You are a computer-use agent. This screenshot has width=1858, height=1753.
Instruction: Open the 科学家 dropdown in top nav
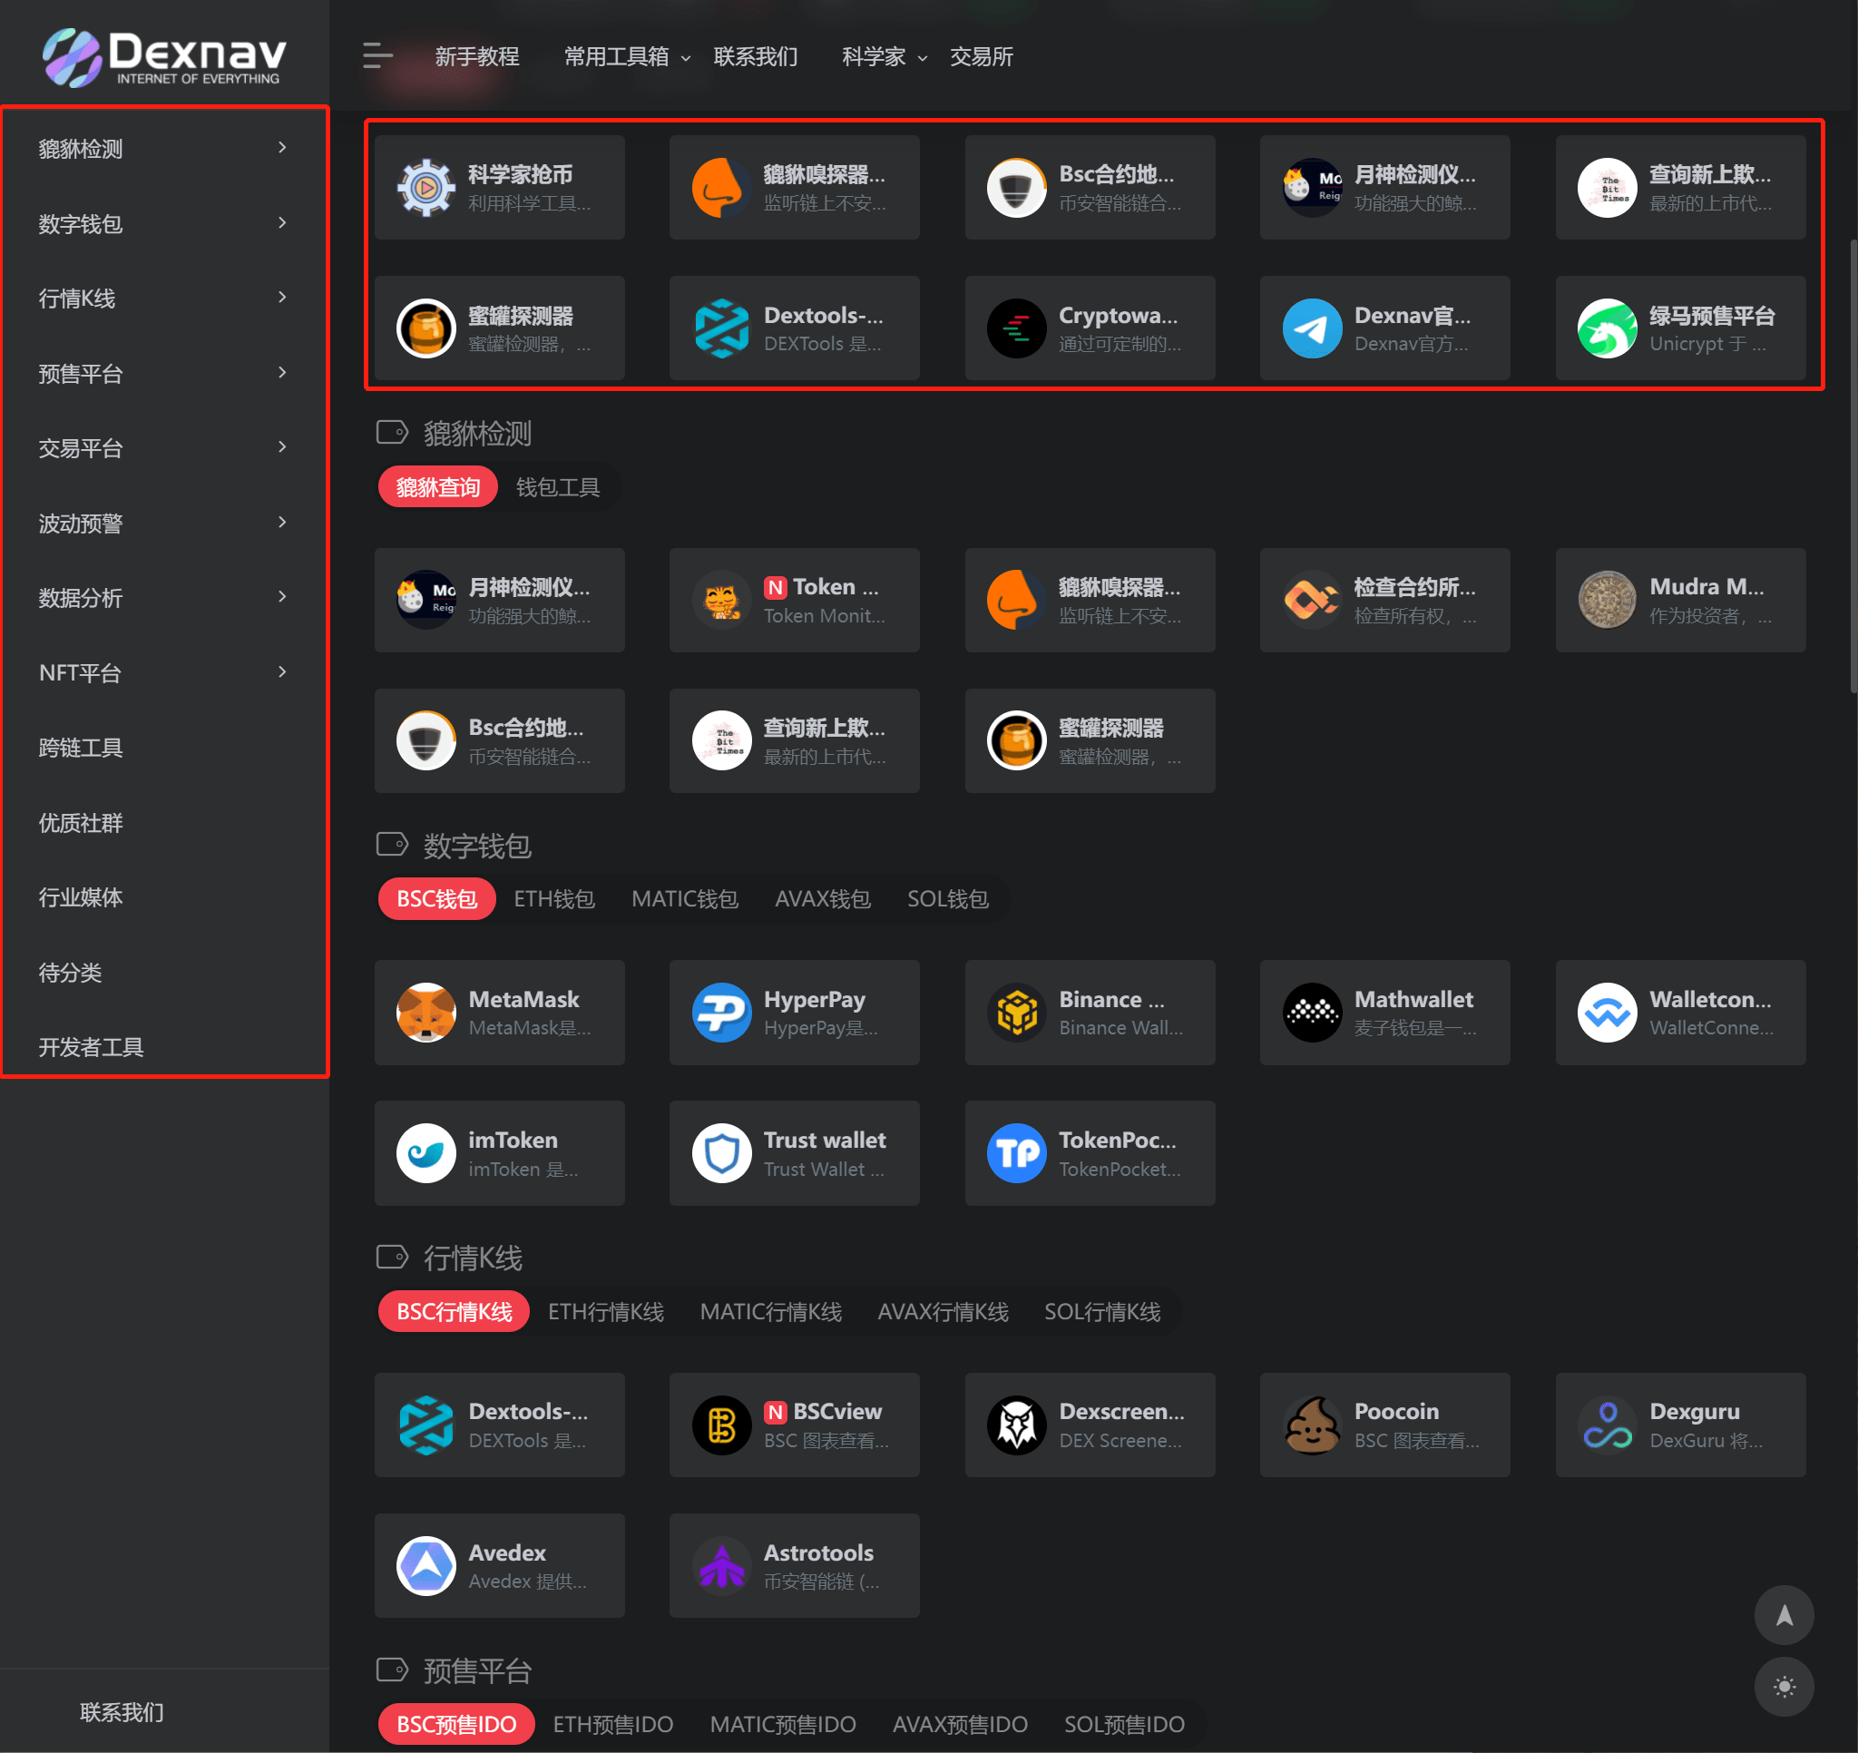885,57
